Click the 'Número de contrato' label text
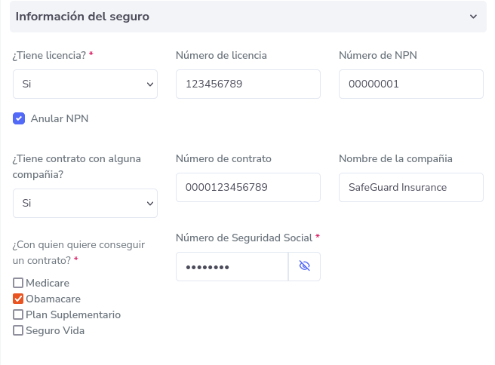495x365 pixels. 223,158
